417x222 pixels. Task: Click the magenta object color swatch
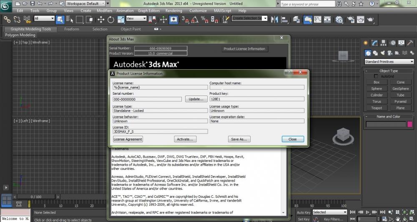[410, 124]
